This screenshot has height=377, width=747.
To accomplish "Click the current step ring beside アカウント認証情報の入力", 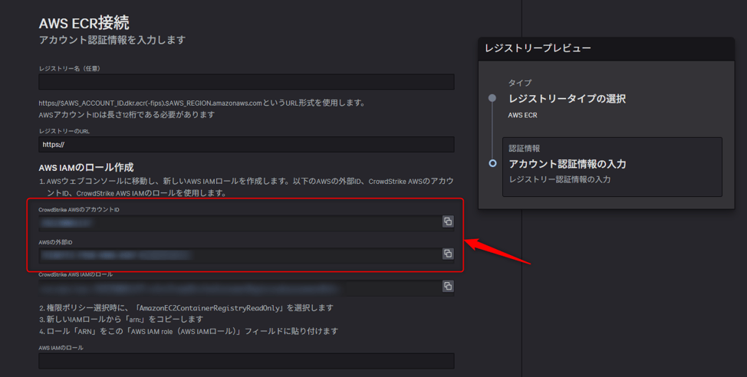I will (492, 163).
